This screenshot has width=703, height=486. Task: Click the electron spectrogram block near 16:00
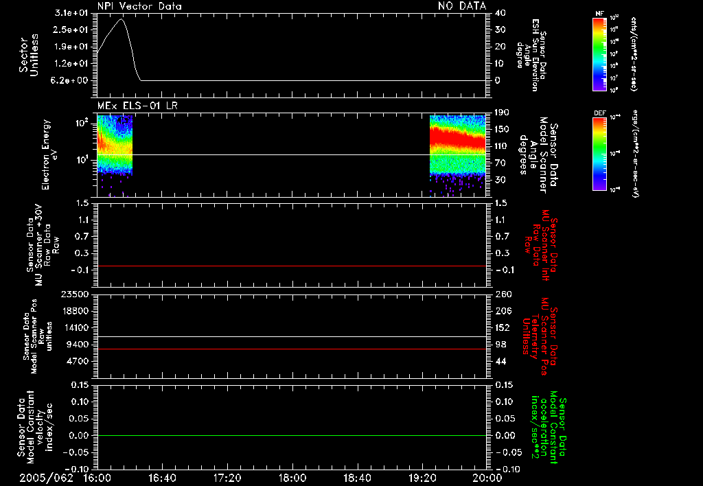point(115,144)
